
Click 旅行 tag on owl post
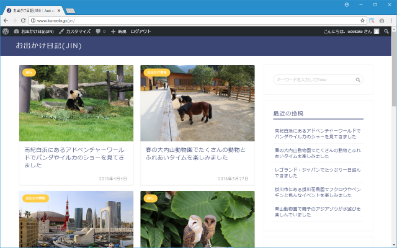(150, 198)
